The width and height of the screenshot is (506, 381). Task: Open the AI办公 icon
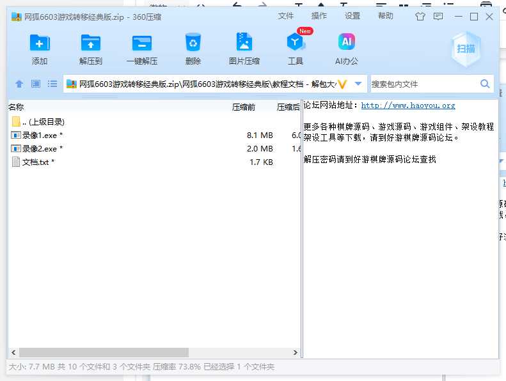click(x=347, y=42)
